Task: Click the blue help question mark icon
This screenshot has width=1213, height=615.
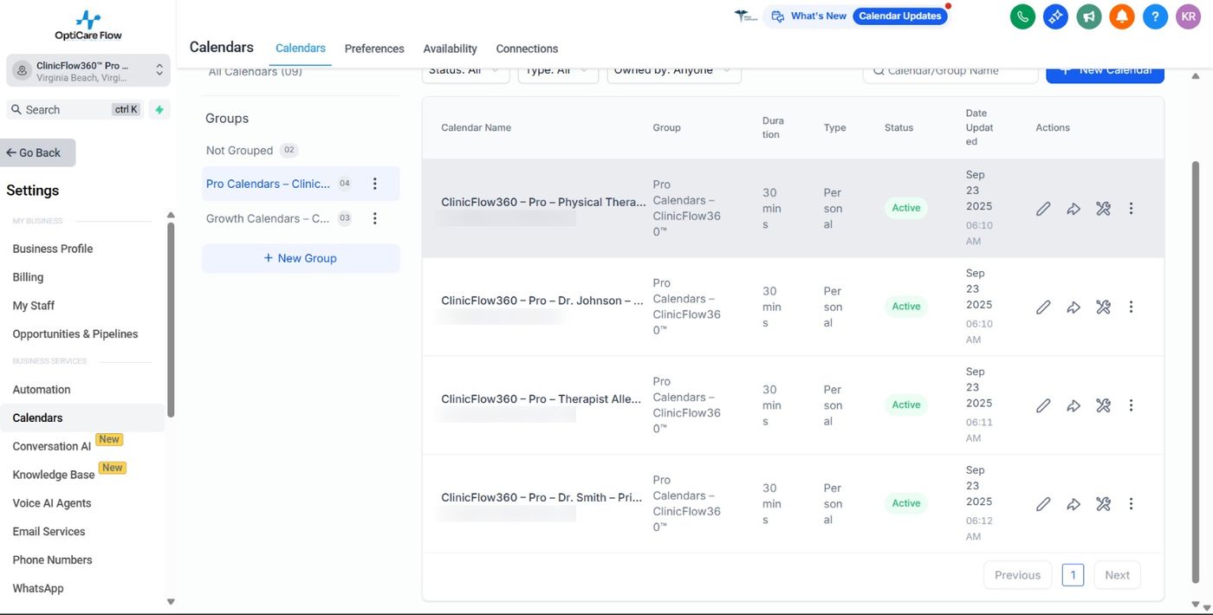Action: [1155, 16]
